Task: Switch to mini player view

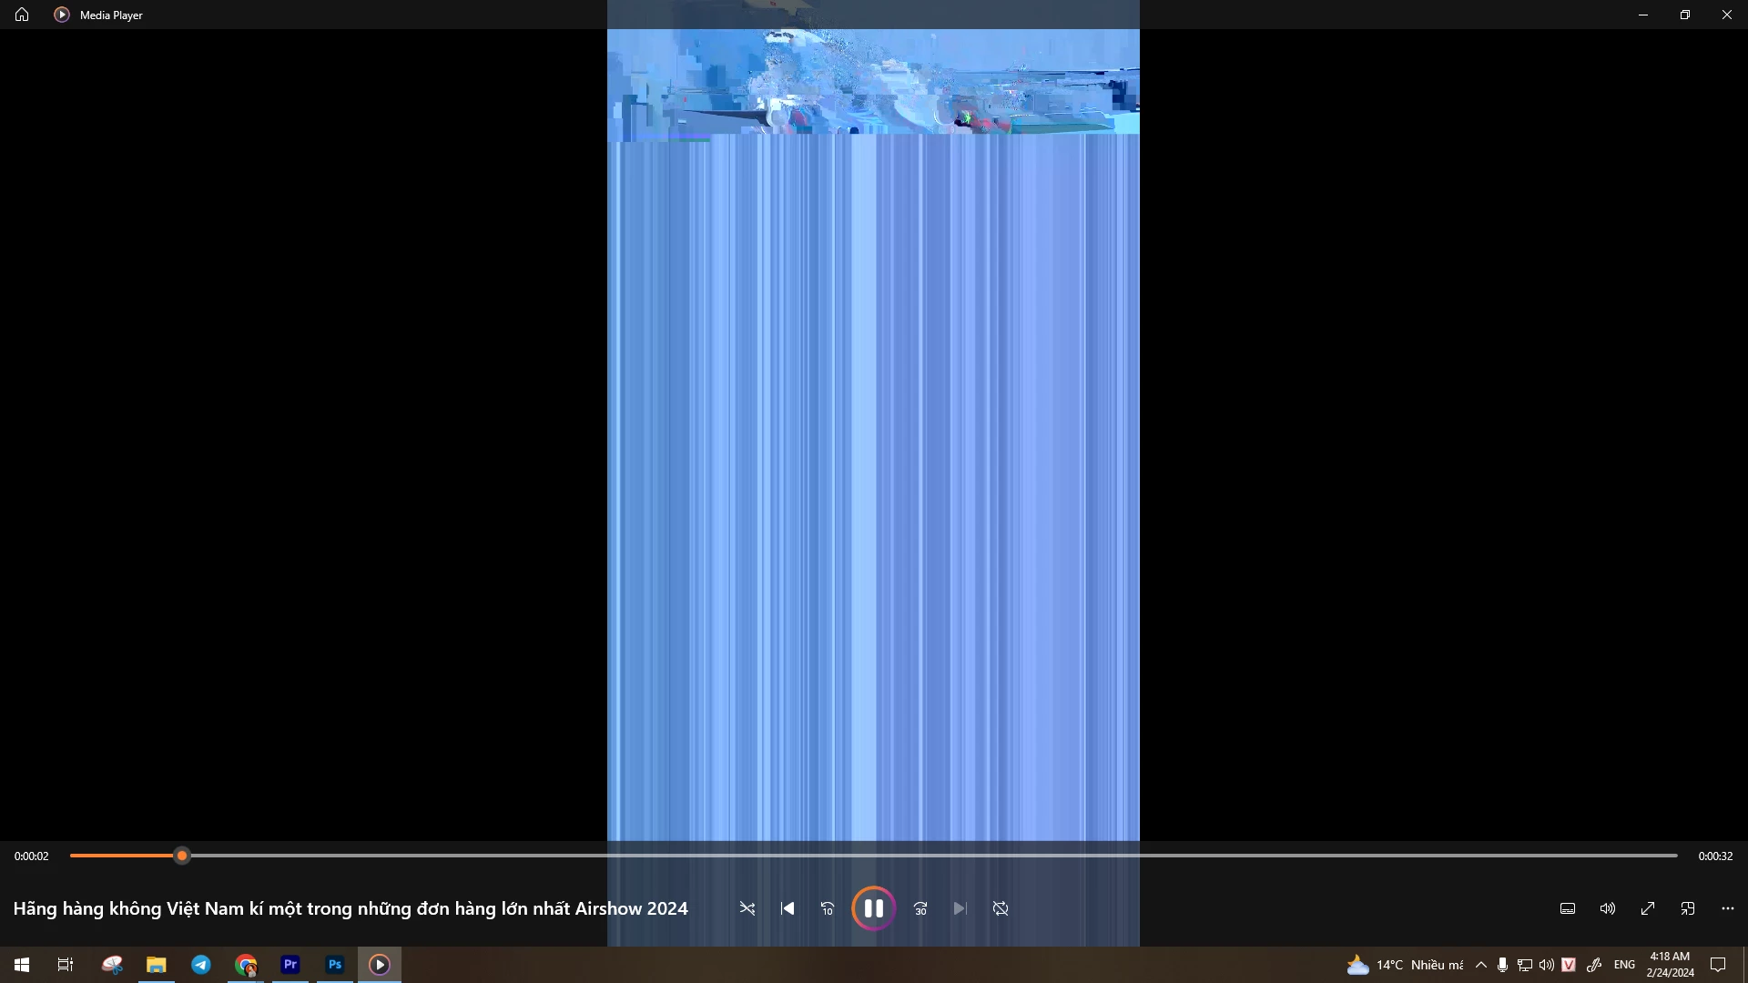Action: (1688, 908)
